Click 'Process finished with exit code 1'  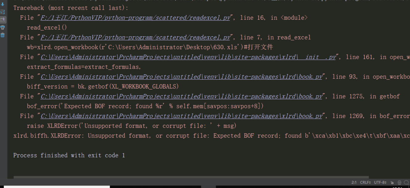[69, 155]
